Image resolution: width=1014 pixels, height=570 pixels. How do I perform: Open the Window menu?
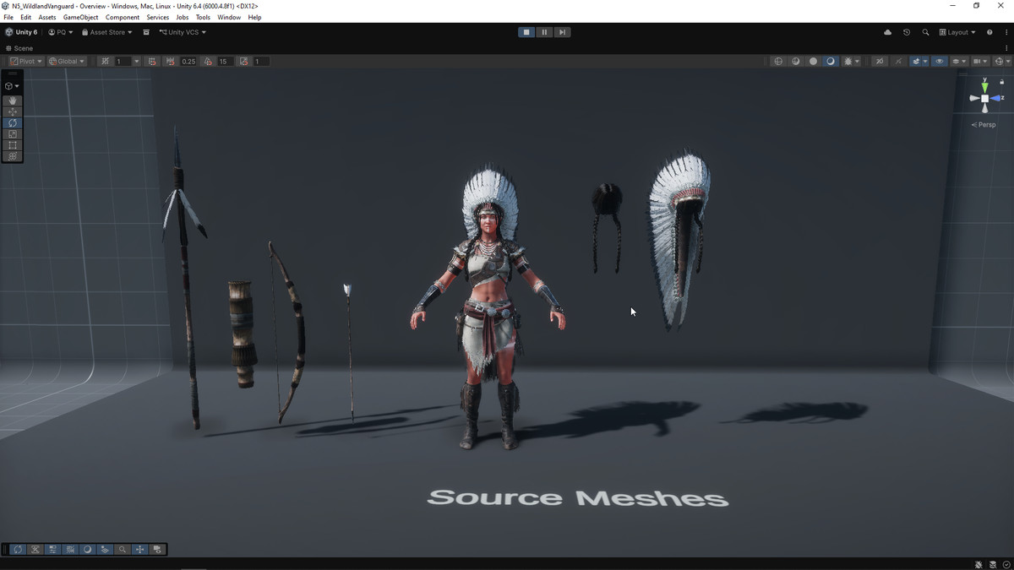point(229,17)
